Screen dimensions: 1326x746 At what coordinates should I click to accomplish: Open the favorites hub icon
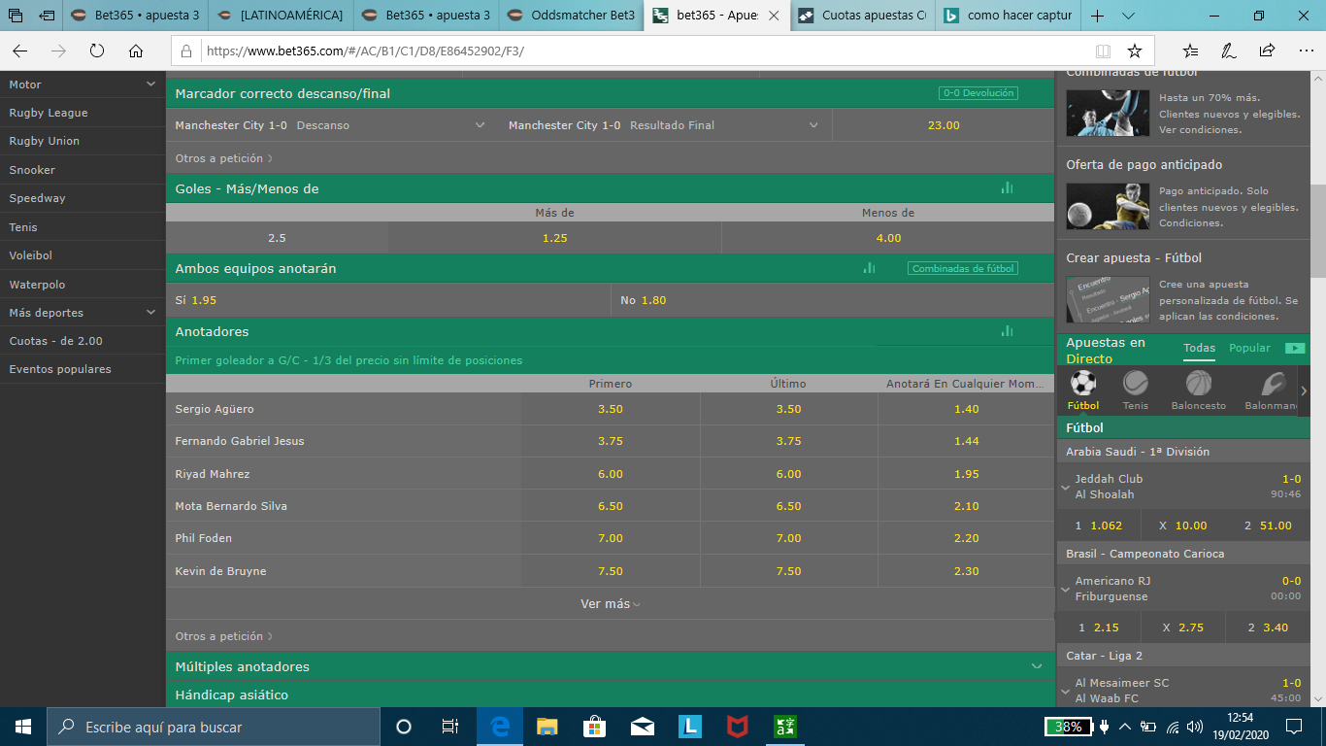pos(1191,51)
